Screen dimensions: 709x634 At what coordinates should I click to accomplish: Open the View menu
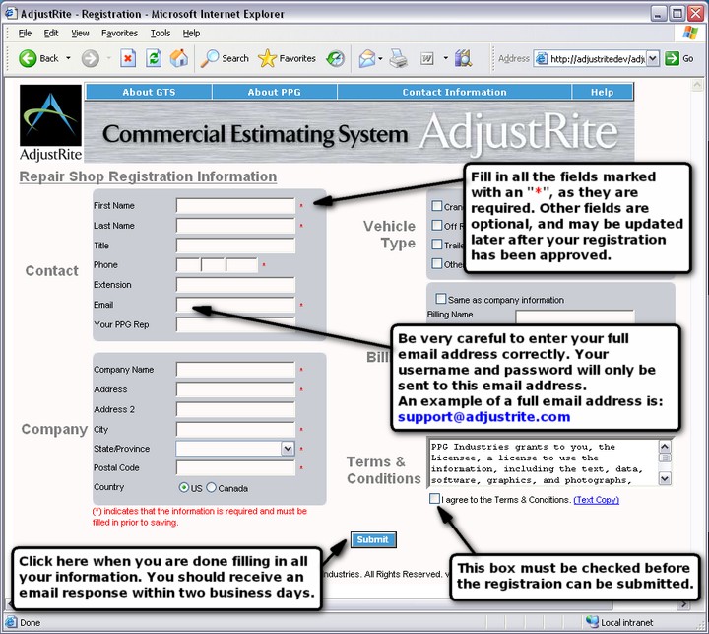tap(80, 34)
